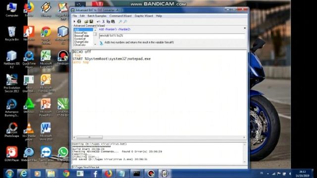Select BrowseFolder in the command list
This screenshot has width=317, height=178.
coord(83,36)
